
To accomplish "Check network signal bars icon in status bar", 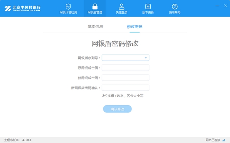I will [x=224, y=140].
